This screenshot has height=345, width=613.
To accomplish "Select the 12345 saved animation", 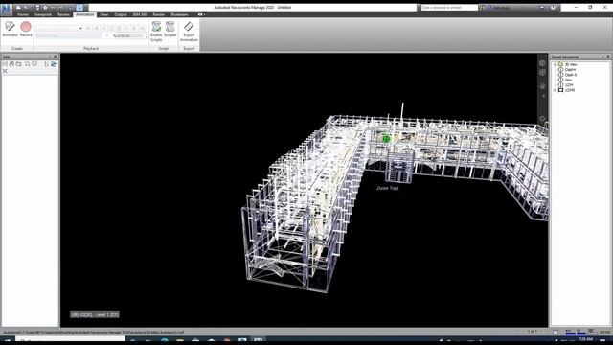I will pyautogui.click(x=570, y=90).
